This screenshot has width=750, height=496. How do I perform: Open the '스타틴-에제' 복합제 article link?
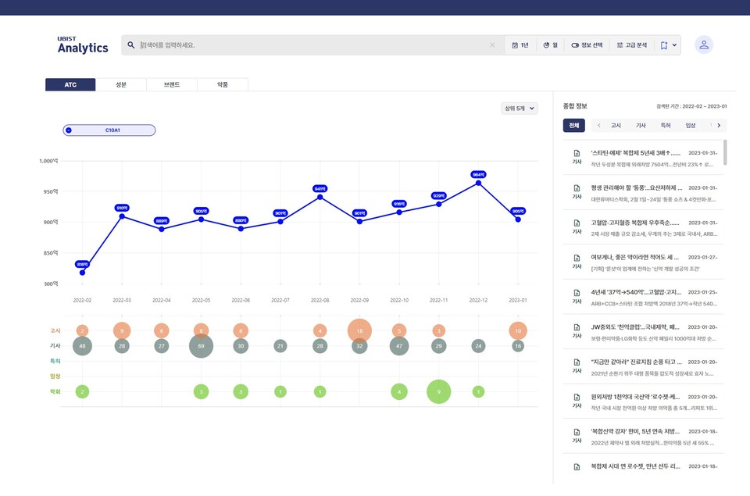(637, 151)
